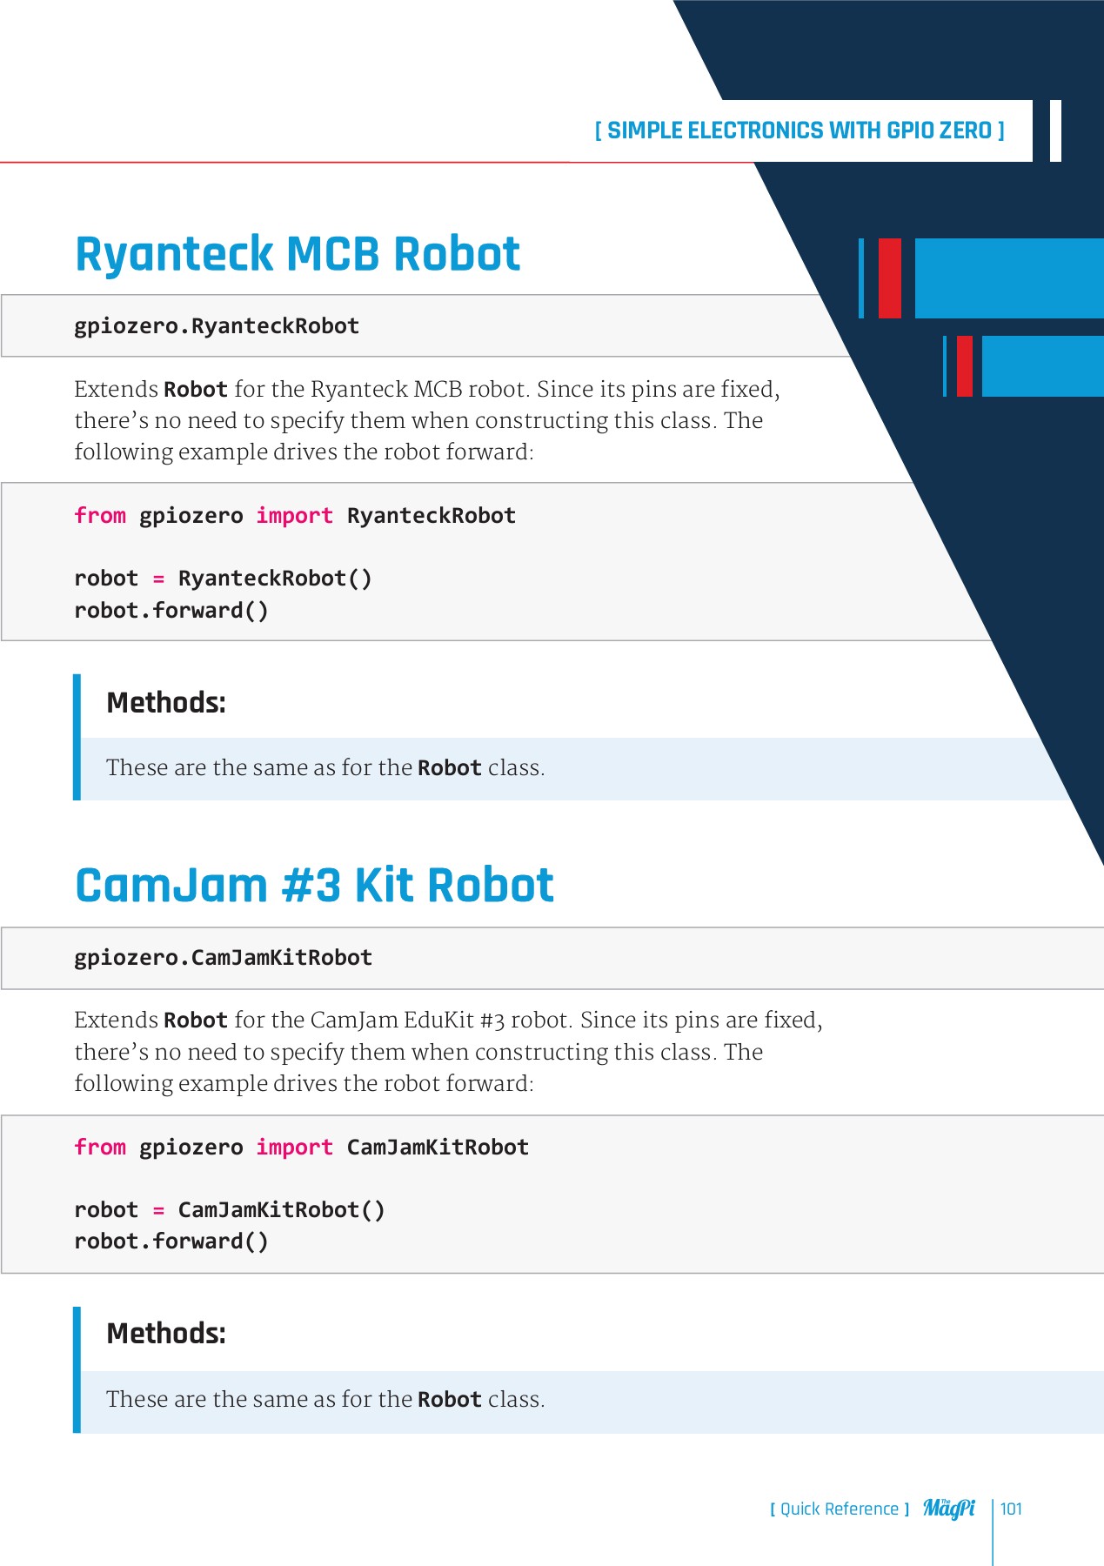Click the white vertical bar beside the header
Image resolution: width=1104 pixels, height=1566 pixels.
click(x=1055, y=130)
